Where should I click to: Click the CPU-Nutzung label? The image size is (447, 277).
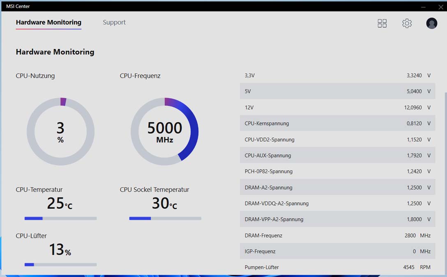click(x=35, y=76)
